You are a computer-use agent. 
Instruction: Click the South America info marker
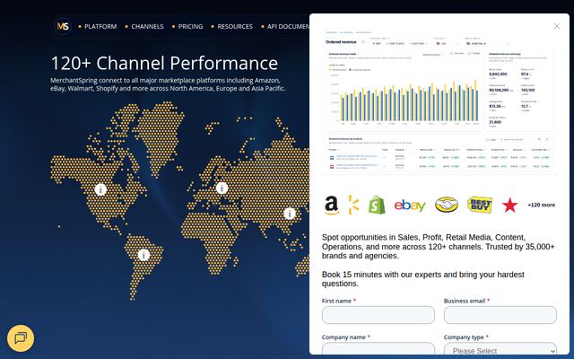(143, 255)
